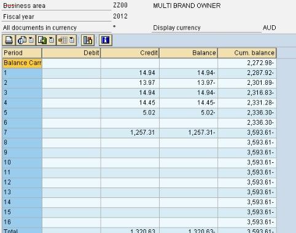
Task: Click cumulative balance 2,331.28-
Action: 247,103
